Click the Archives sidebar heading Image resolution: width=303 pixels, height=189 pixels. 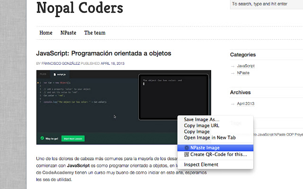coord(240,93)
